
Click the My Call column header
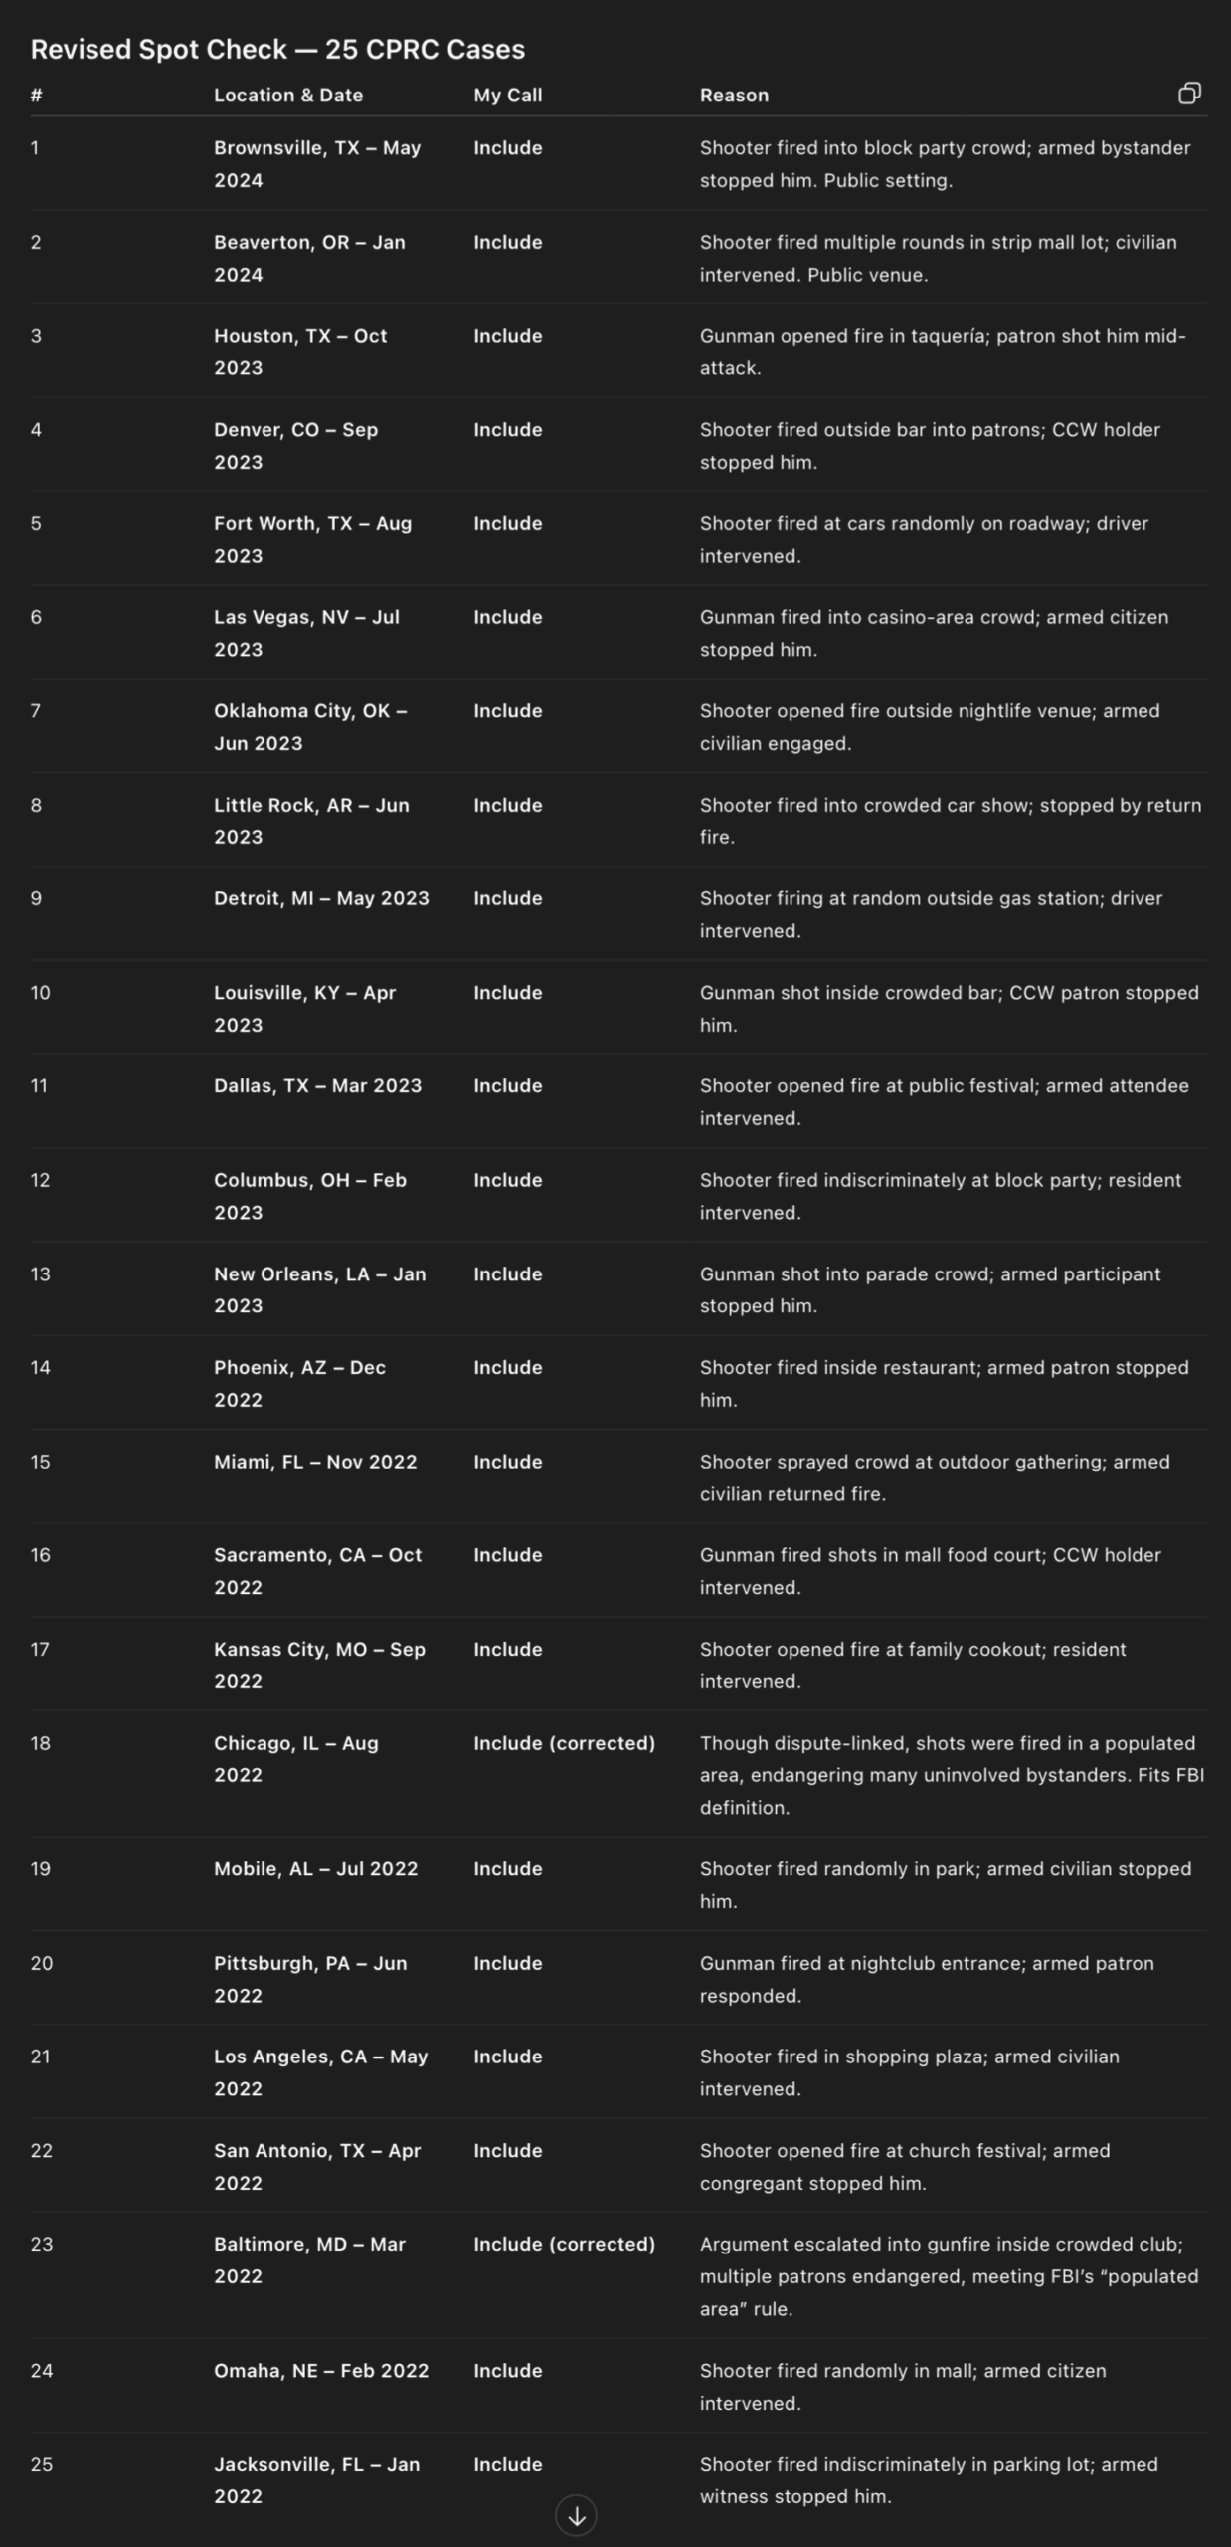click(507, 96)
